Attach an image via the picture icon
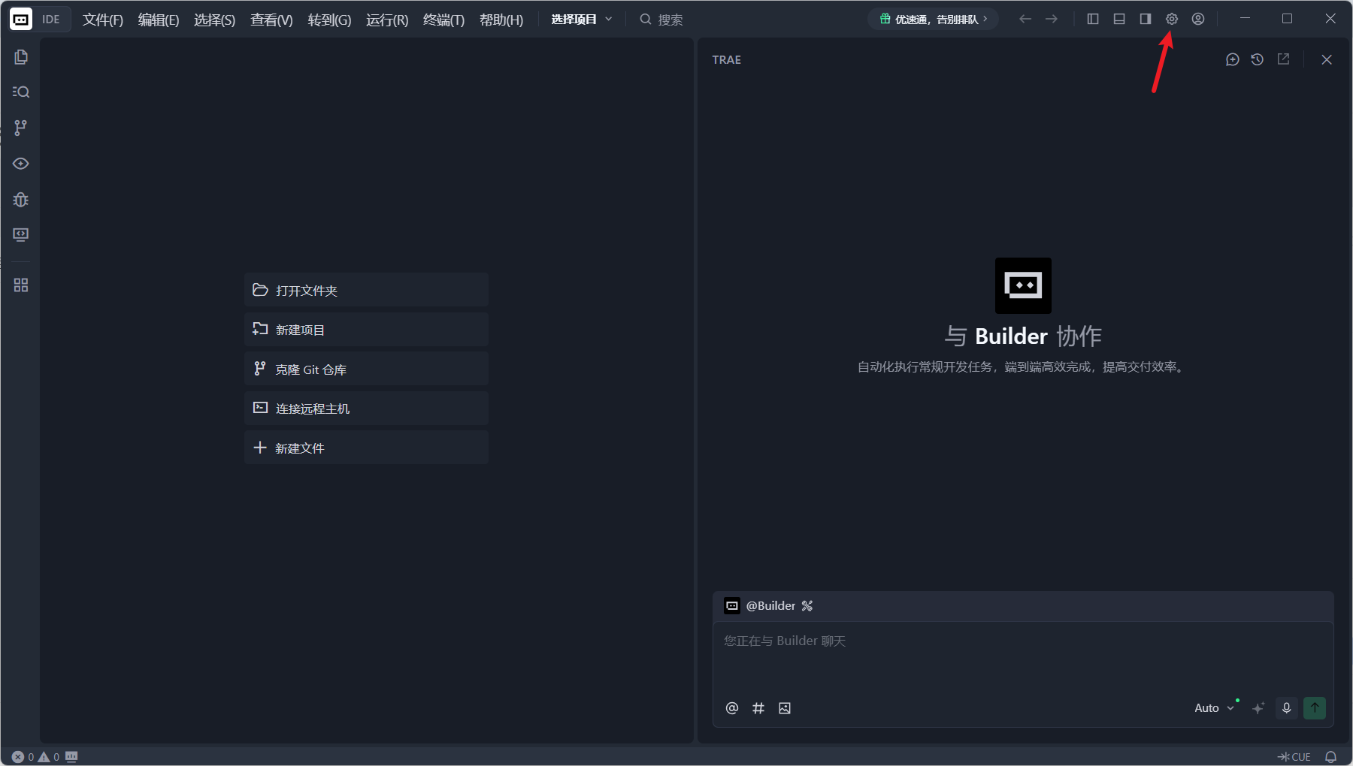Screen dimensions: 1353x766 point(785,708)
